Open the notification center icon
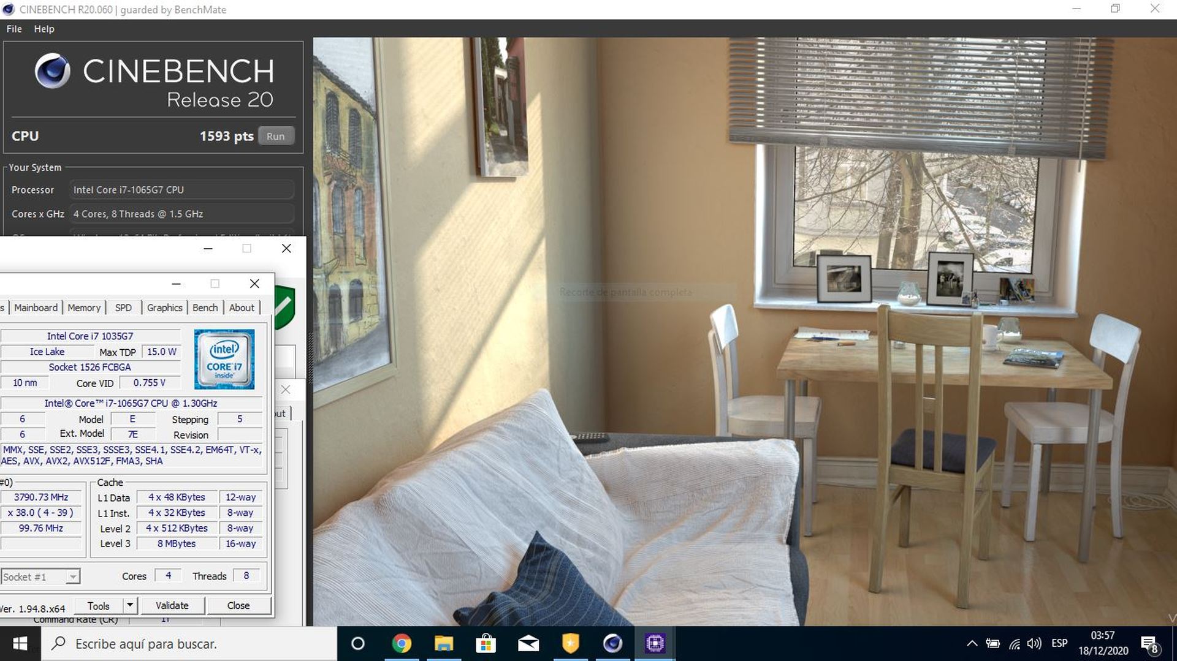Image resolution: width=1177 pixels, height=661 pixels. coord(1150,644)
